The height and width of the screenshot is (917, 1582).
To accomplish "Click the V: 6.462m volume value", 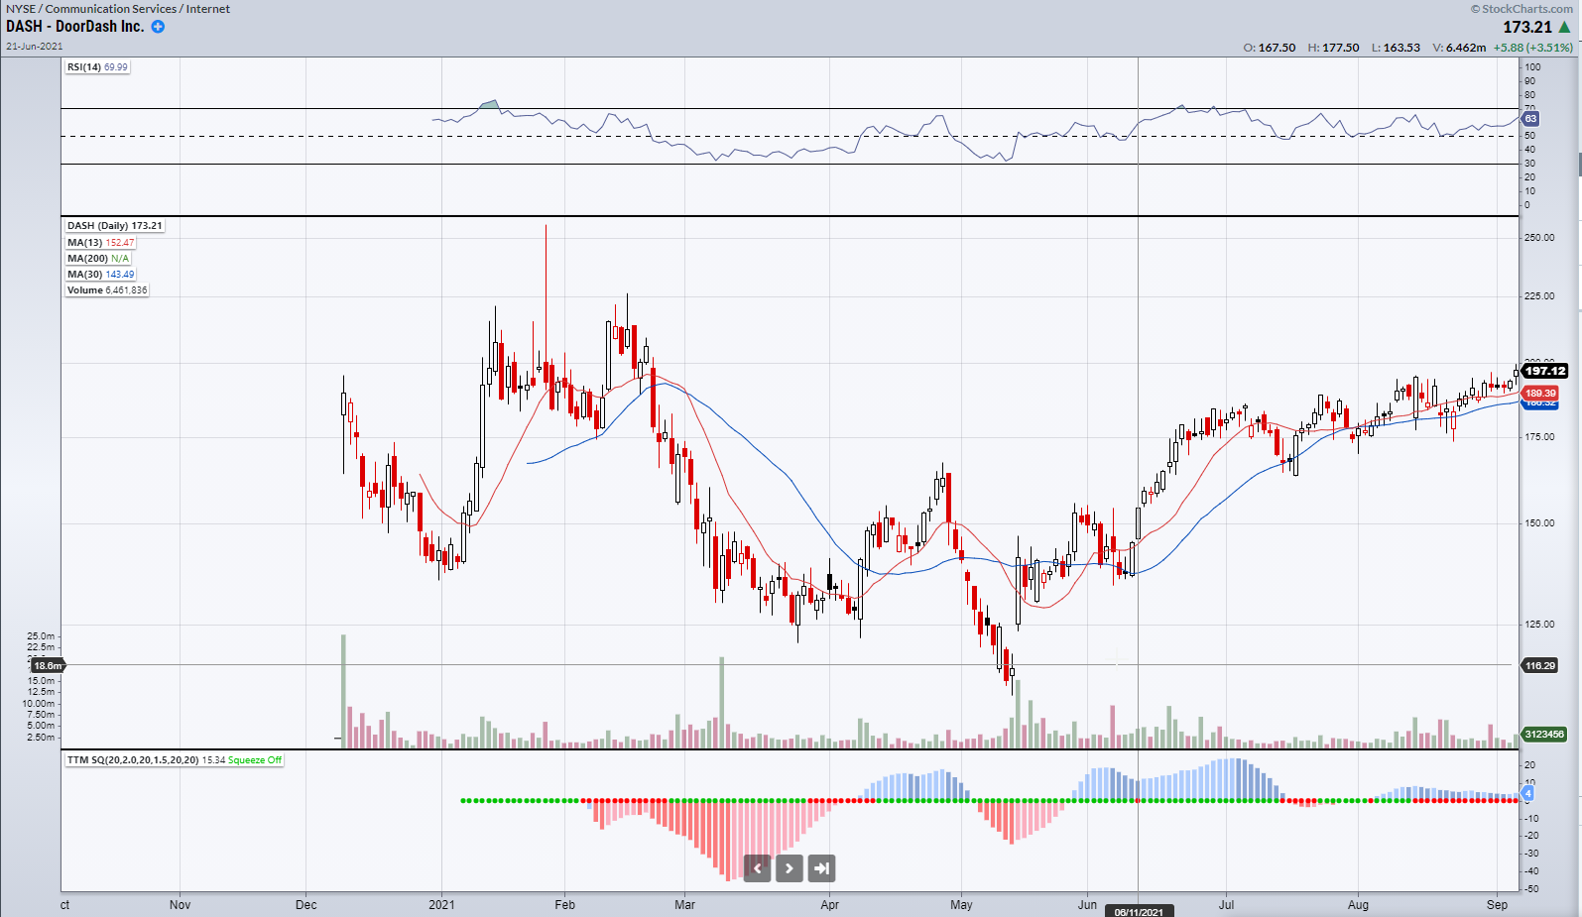I will coord(1459,48).
